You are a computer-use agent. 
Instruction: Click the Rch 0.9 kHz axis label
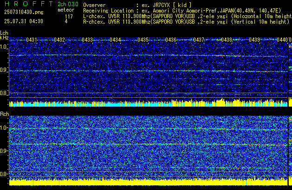click(4, 151)
